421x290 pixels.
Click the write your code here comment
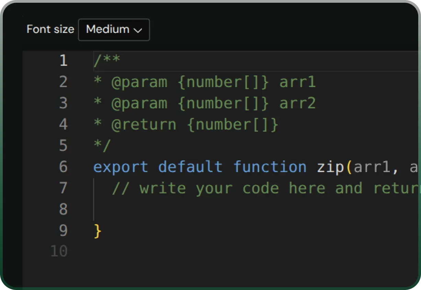(x=240, y=188)
